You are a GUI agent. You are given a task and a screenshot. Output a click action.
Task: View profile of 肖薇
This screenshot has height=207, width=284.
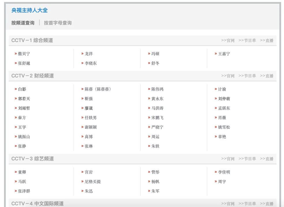point(222,117)
